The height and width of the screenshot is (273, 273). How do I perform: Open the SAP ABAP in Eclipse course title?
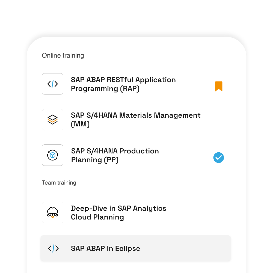[105, 248]
